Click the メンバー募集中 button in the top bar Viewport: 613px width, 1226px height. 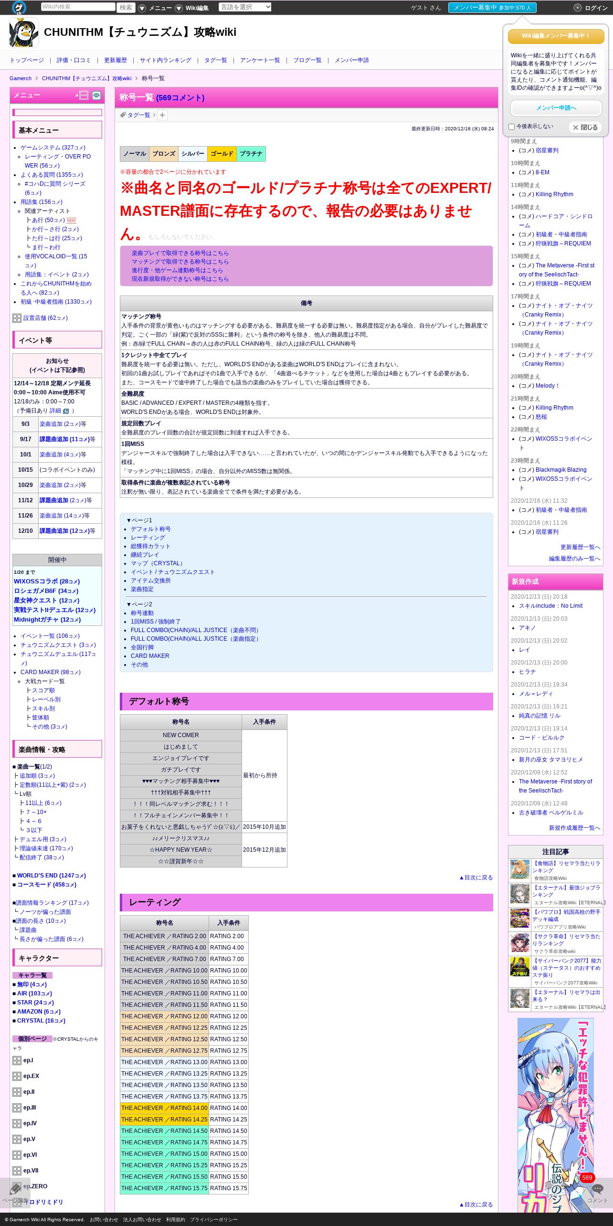point(492,8)
